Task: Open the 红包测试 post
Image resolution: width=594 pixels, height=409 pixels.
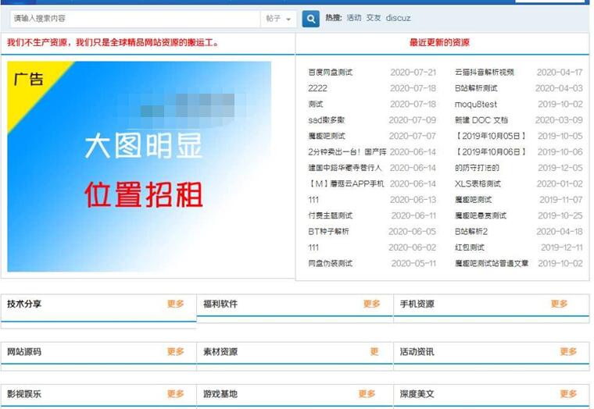Action: [471, 247]
